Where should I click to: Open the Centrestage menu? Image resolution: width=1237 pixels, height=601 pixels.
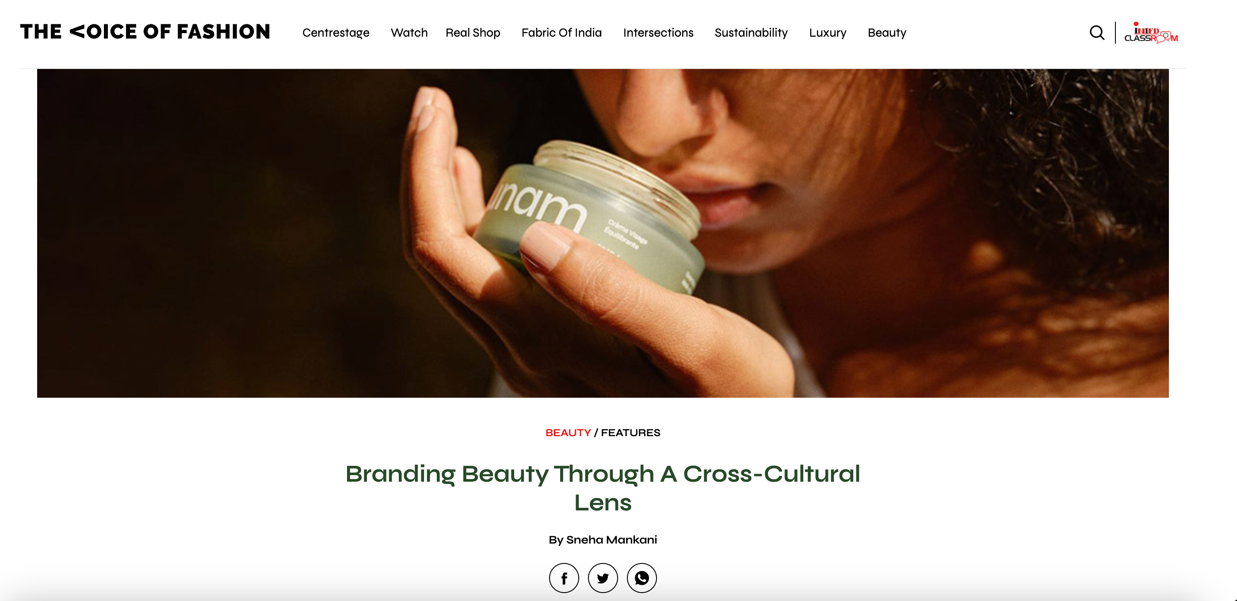coord(336,33)
